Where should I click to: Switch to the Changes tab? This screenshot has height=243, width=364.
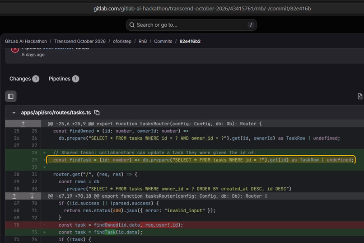[x=24, y=79]
